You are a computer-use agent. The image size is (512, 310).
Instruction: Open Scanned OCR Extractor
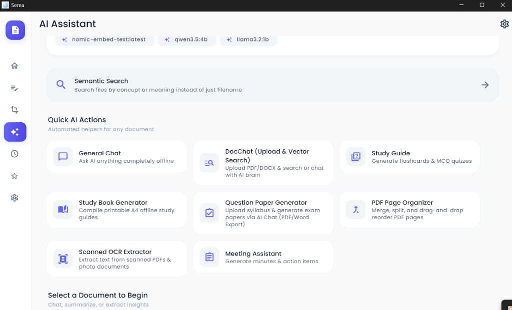(117, 259)
